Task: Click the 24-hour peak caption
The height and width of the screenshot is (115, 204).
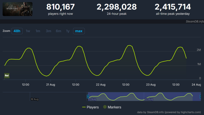Action: 117,14
